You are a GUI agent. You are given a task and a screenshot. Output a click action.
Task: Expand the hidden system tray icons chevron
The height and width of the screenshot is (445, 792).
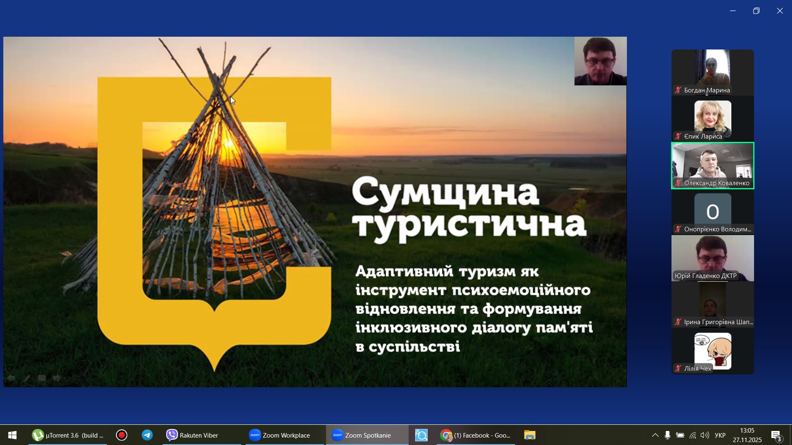(655, 435)
